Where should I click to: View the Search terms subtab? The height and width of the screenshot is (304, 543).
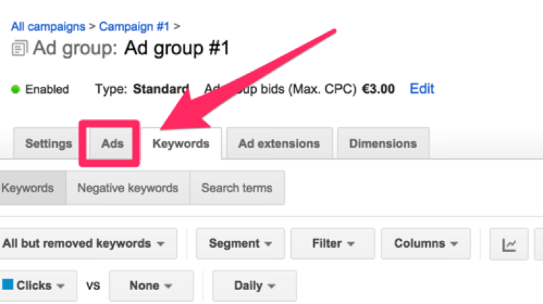(237, 188)
